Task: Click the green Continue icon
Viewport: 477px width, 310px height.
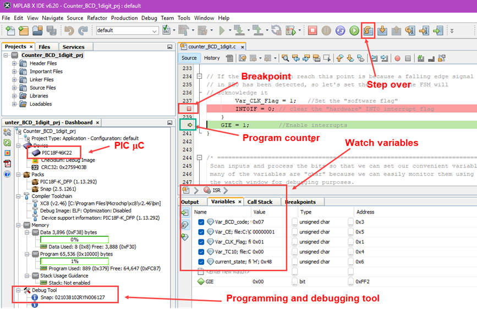Action: 354,30
